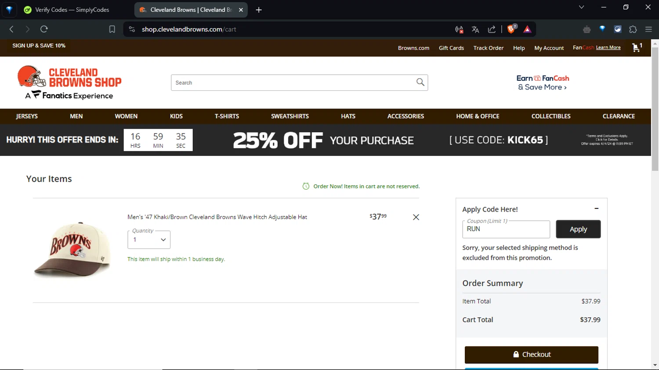Open the extensions puzzle icon
The width and height of the screenshot is (659, 370).
pyautogui.click(x=633, y=29)
